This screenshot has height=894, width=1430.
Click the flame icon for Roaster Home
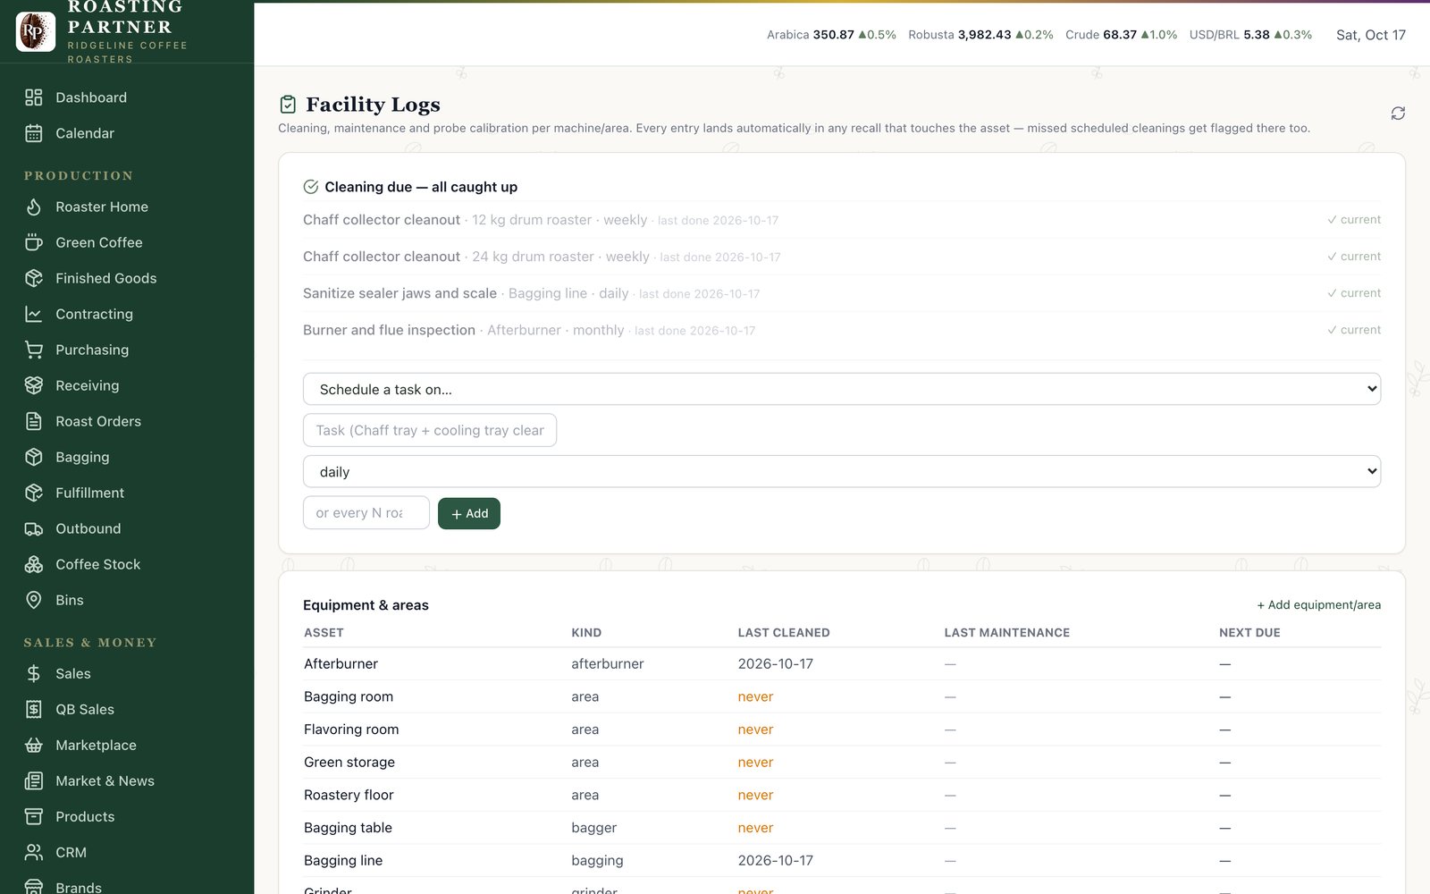click(34, 207)
